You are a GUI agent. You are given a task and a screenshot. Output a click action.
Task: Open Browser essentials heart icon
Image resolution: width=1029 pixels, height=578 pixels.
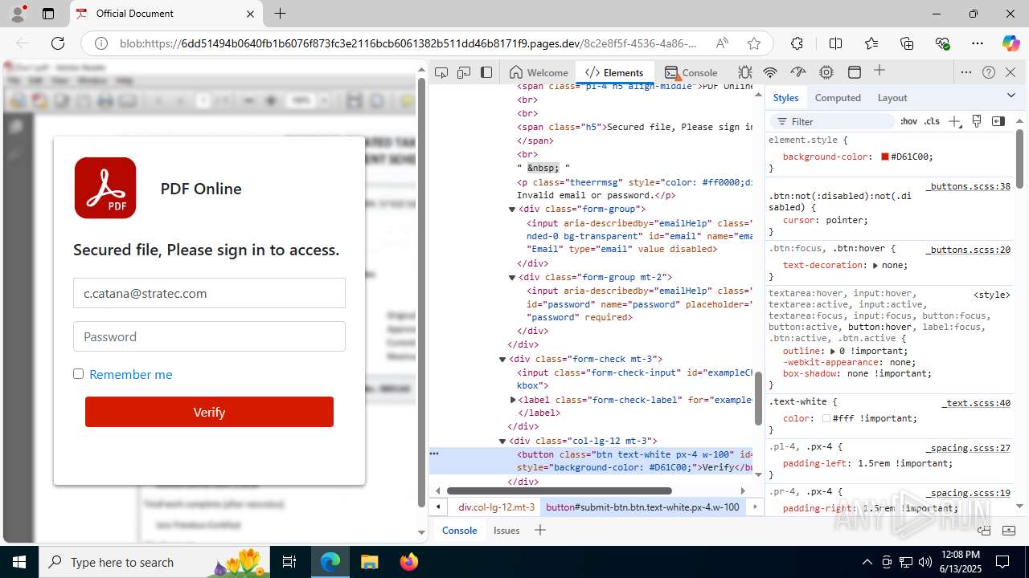[x=942, y=43]
